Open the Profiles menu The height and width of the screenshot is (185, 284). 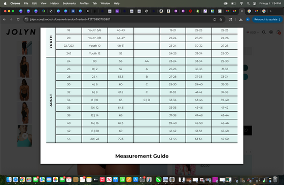tap(84, 4)
